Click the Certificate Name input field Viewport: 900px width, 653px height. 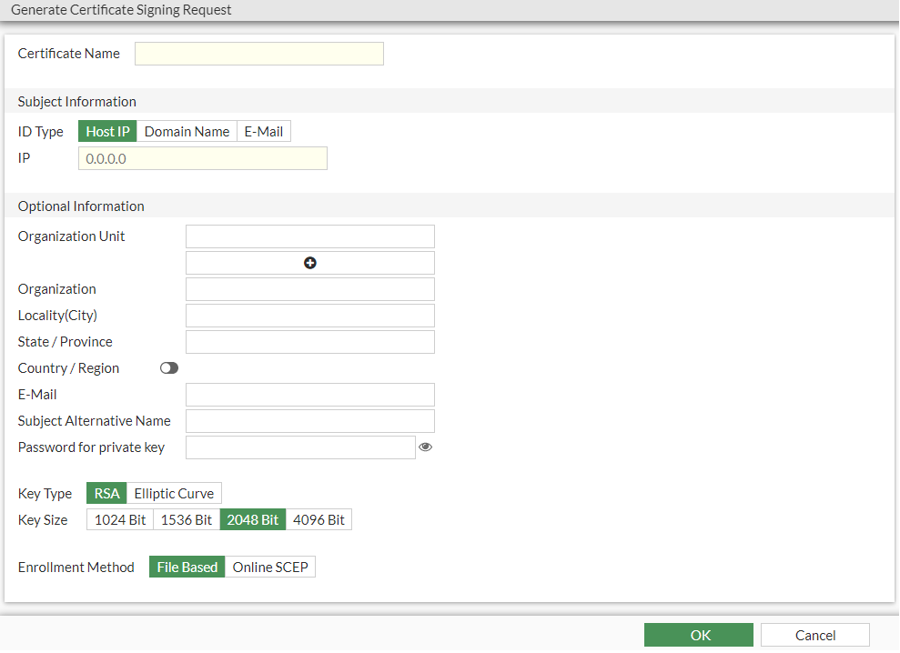[x=258, y=53]
